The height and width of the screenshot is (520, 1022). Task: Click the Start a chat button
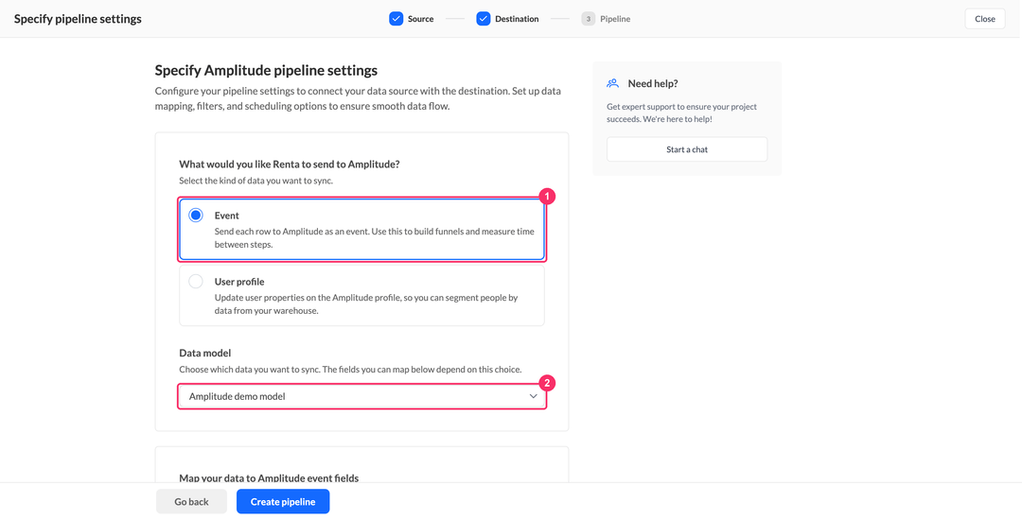click(x=687, y=149)
